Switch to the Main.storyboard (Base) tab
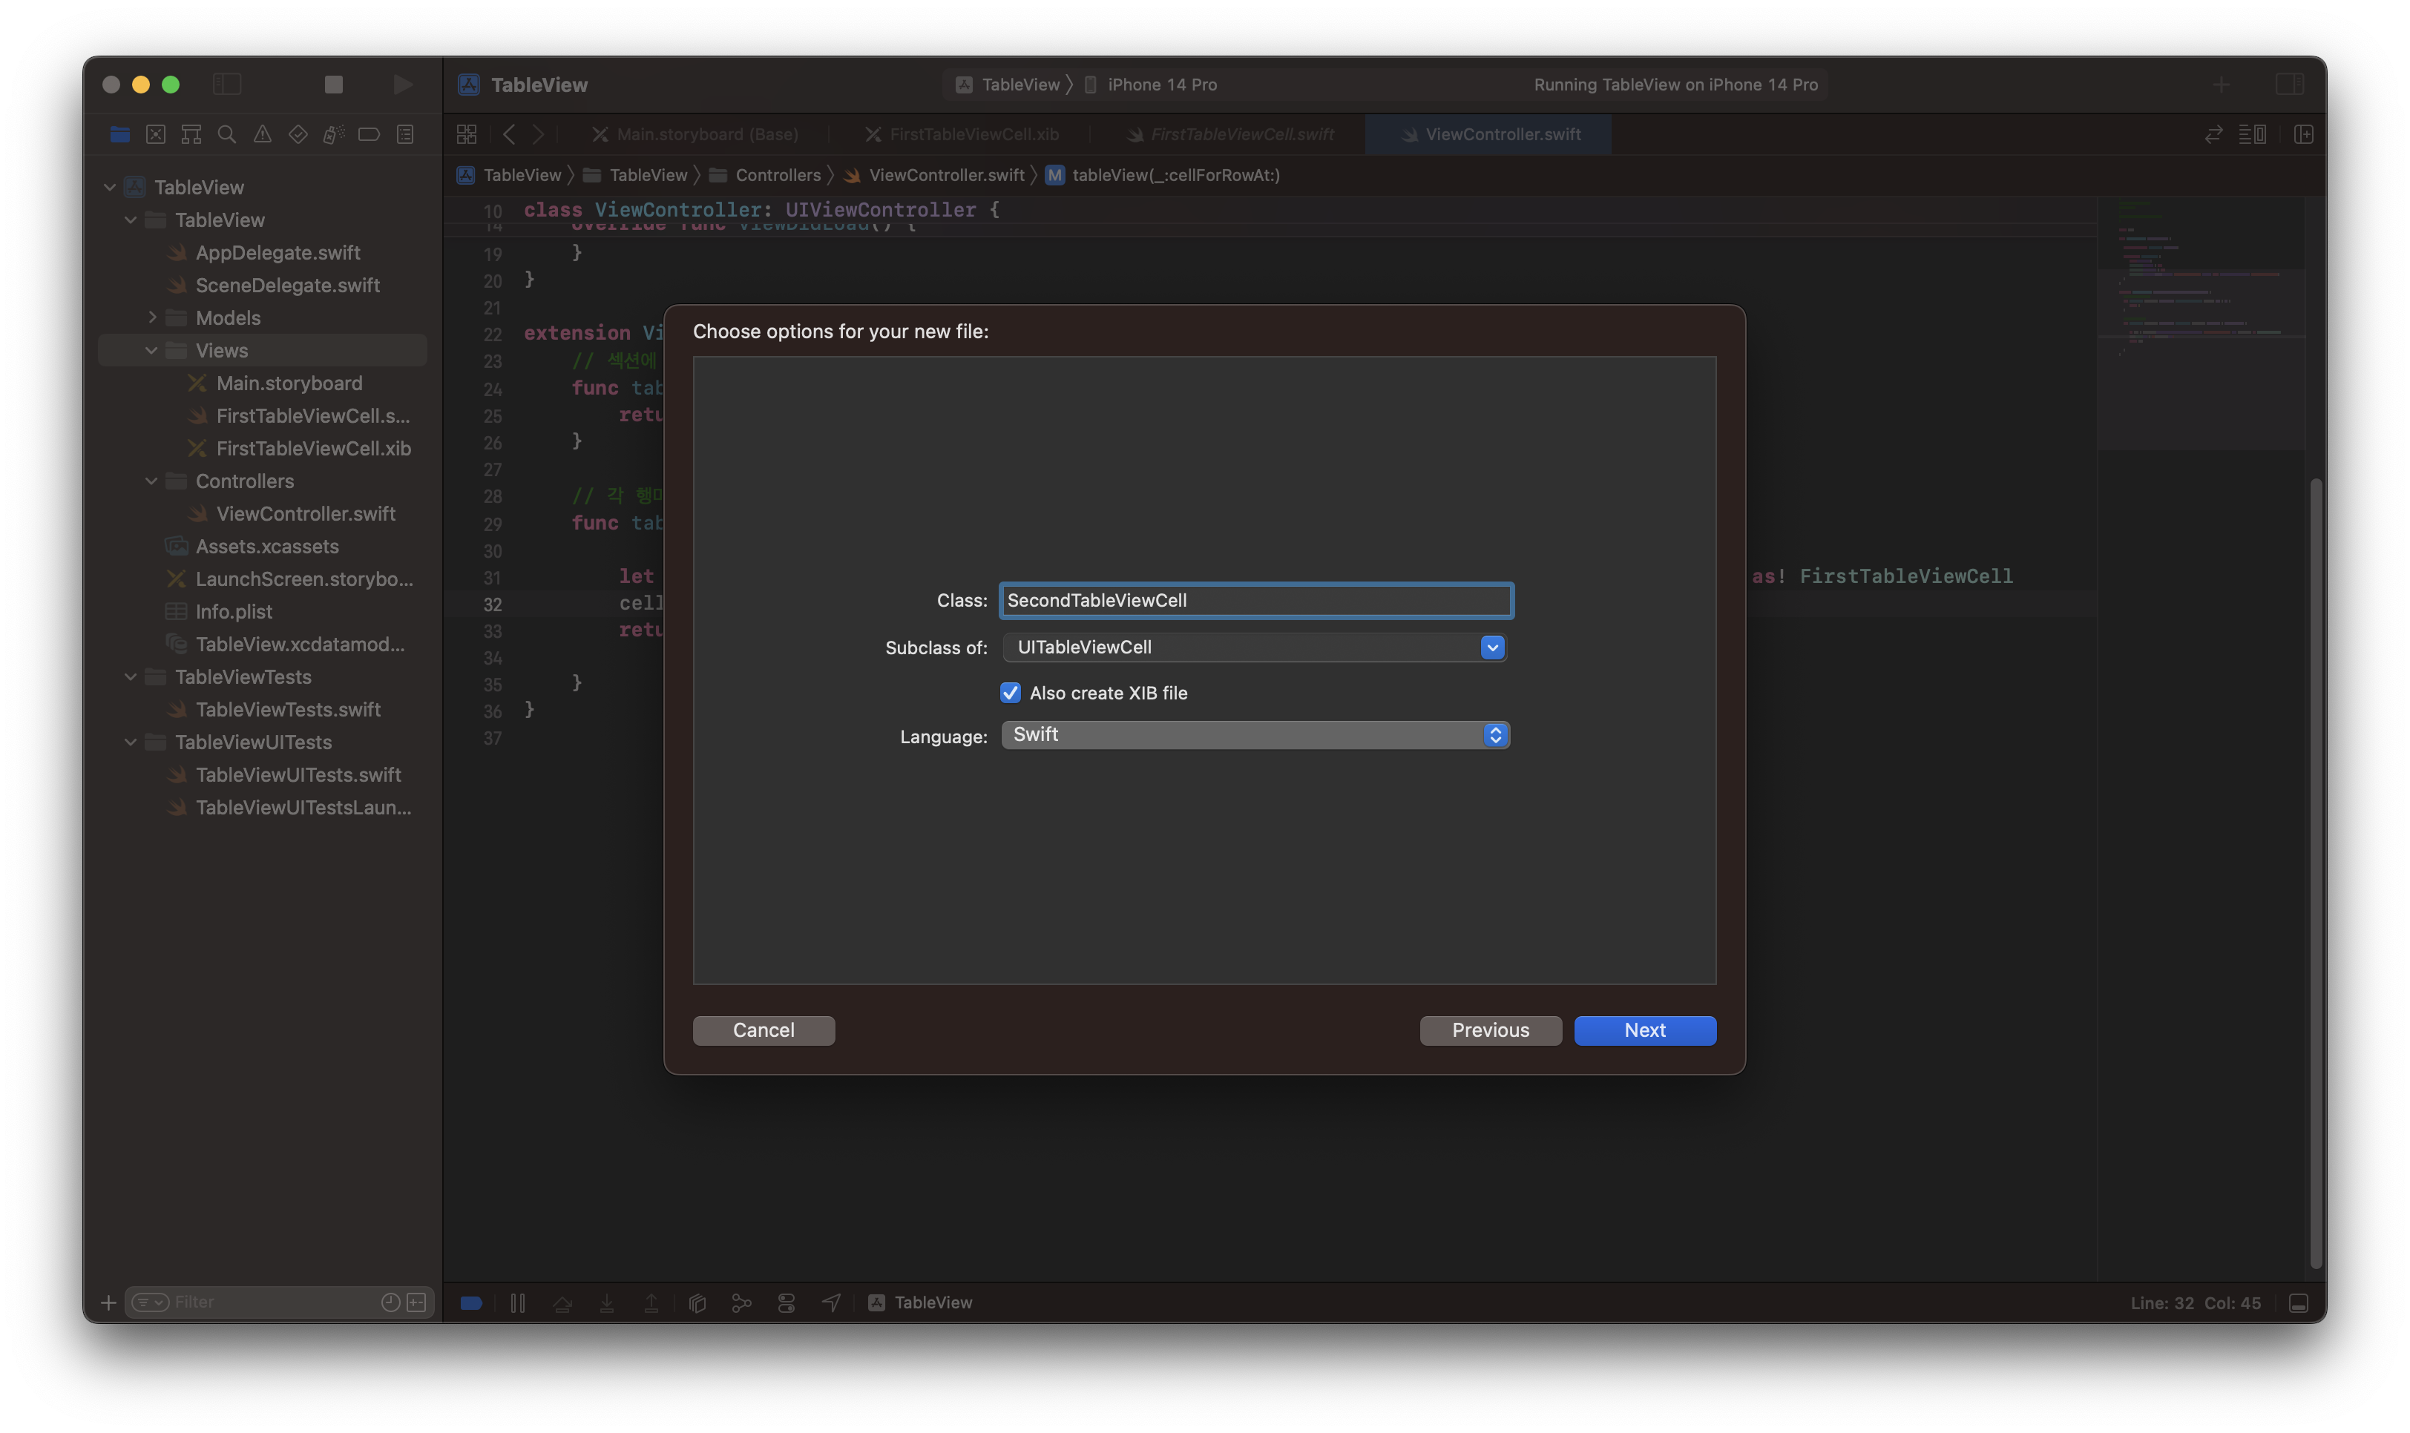This screenshot has height=1433, width=2410. point(706,134)
